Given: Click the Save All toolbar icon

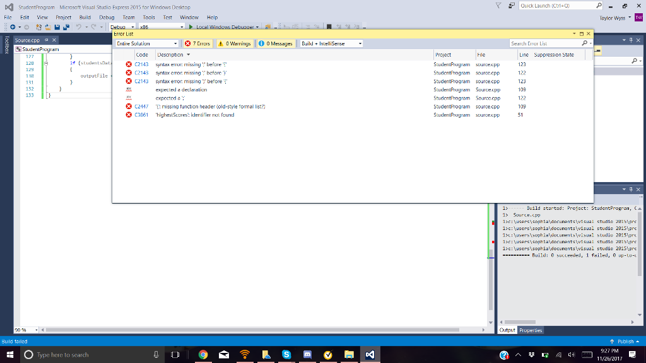Looking at the screenshot, I should pos(66,27).
